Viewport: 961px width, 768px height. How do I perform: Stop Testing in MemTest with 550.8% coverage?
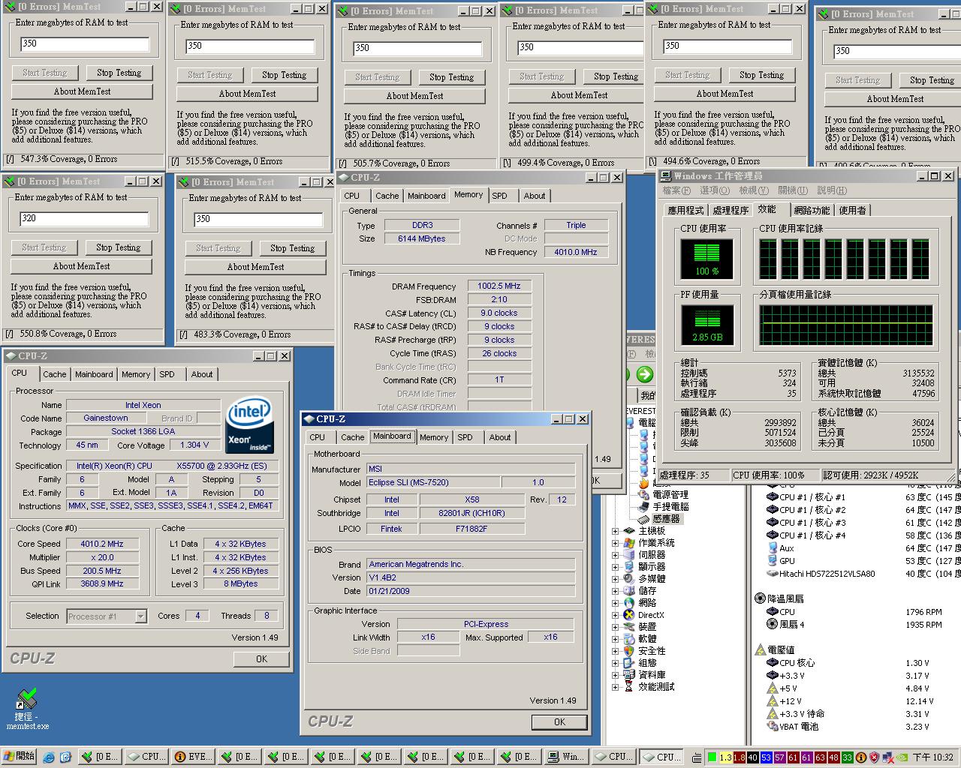tap(118, 247)
